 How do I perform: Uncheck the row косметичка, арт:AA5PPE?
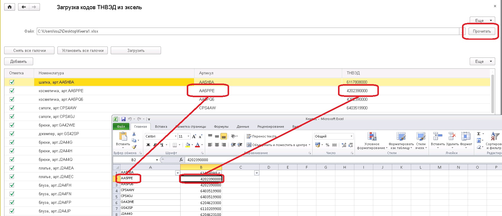(12, 91)
